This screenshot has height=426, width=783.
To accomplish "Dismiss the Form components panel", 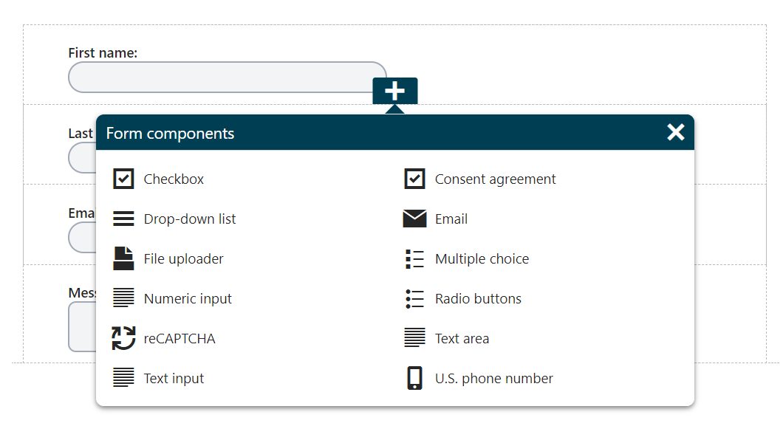I will coord(676,131).
